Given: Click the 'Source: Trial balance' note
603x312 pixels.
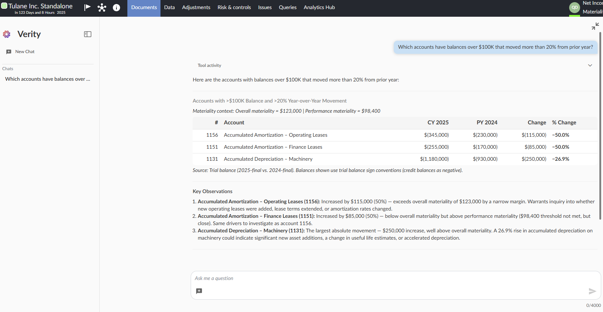Looking at the screenshot, I should tap(328, 170).
